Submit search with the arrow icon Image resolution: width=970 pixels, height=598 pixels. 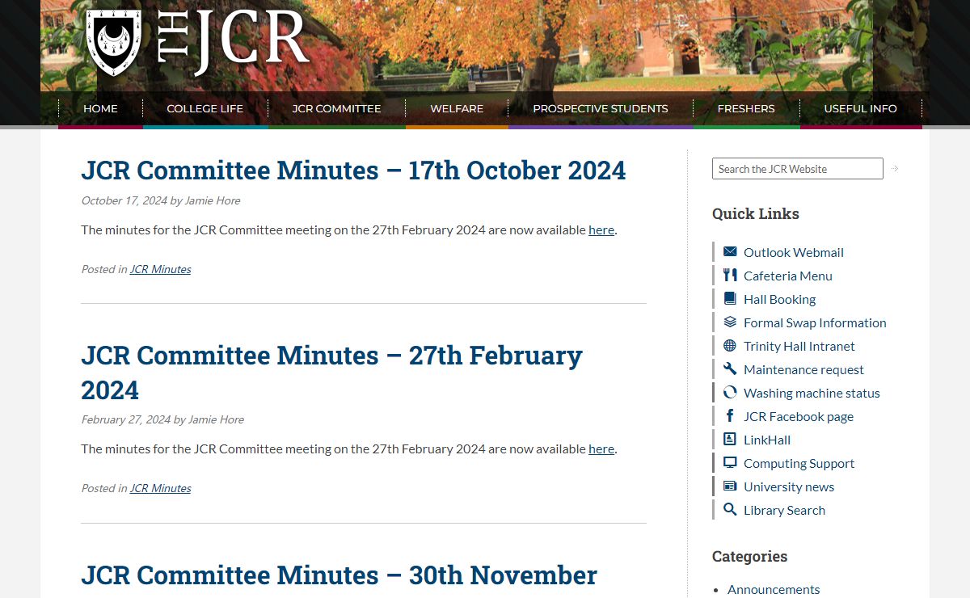(895, 169)
